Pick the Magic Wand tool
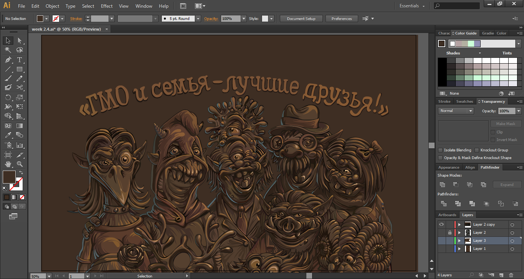 pyautogui.click(x=8, y=50)
